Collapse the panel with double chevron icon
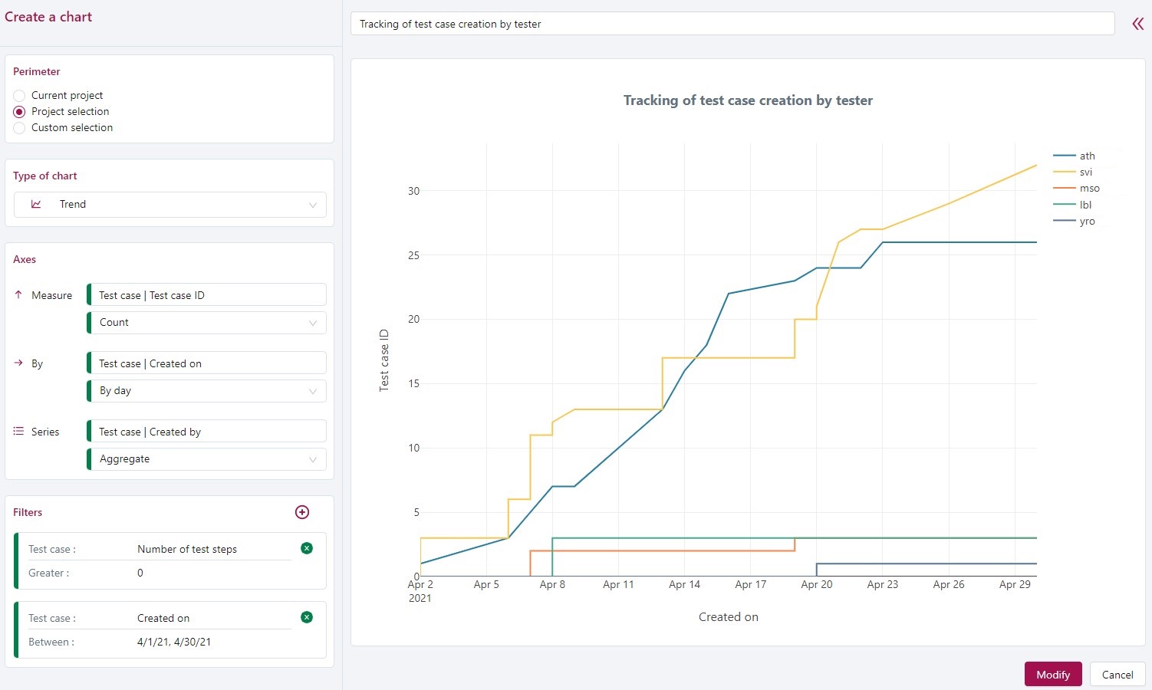Viewport: 1152px width, 690px height. pos(1137,24)
